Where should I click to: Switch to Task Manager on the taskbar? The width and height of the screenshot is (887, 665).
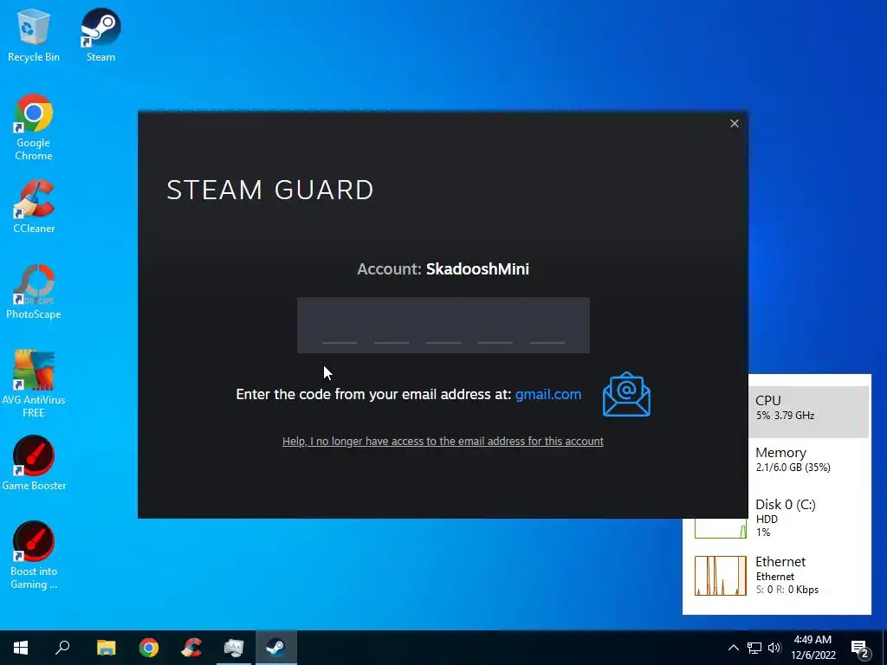[234, 648]
